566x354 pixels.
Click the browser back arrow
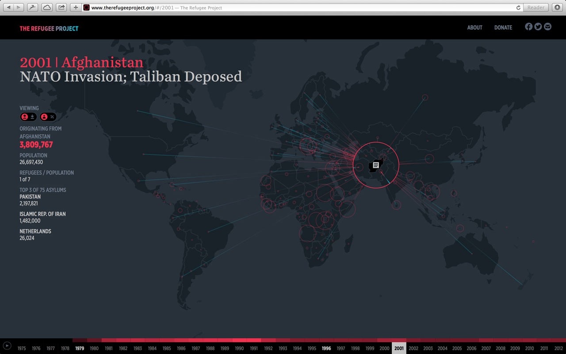coord(8,8)
